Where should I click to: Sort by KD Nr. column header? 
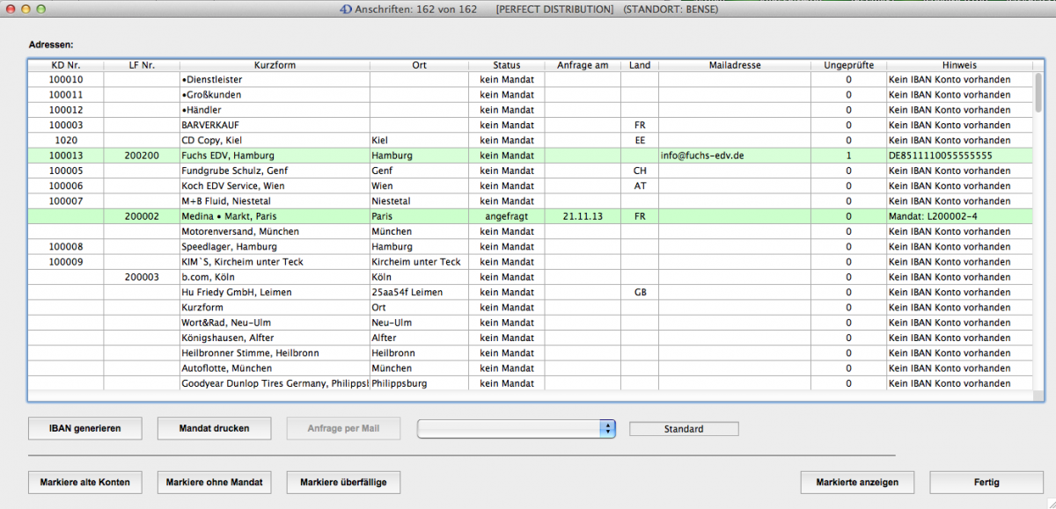[66, 65]
